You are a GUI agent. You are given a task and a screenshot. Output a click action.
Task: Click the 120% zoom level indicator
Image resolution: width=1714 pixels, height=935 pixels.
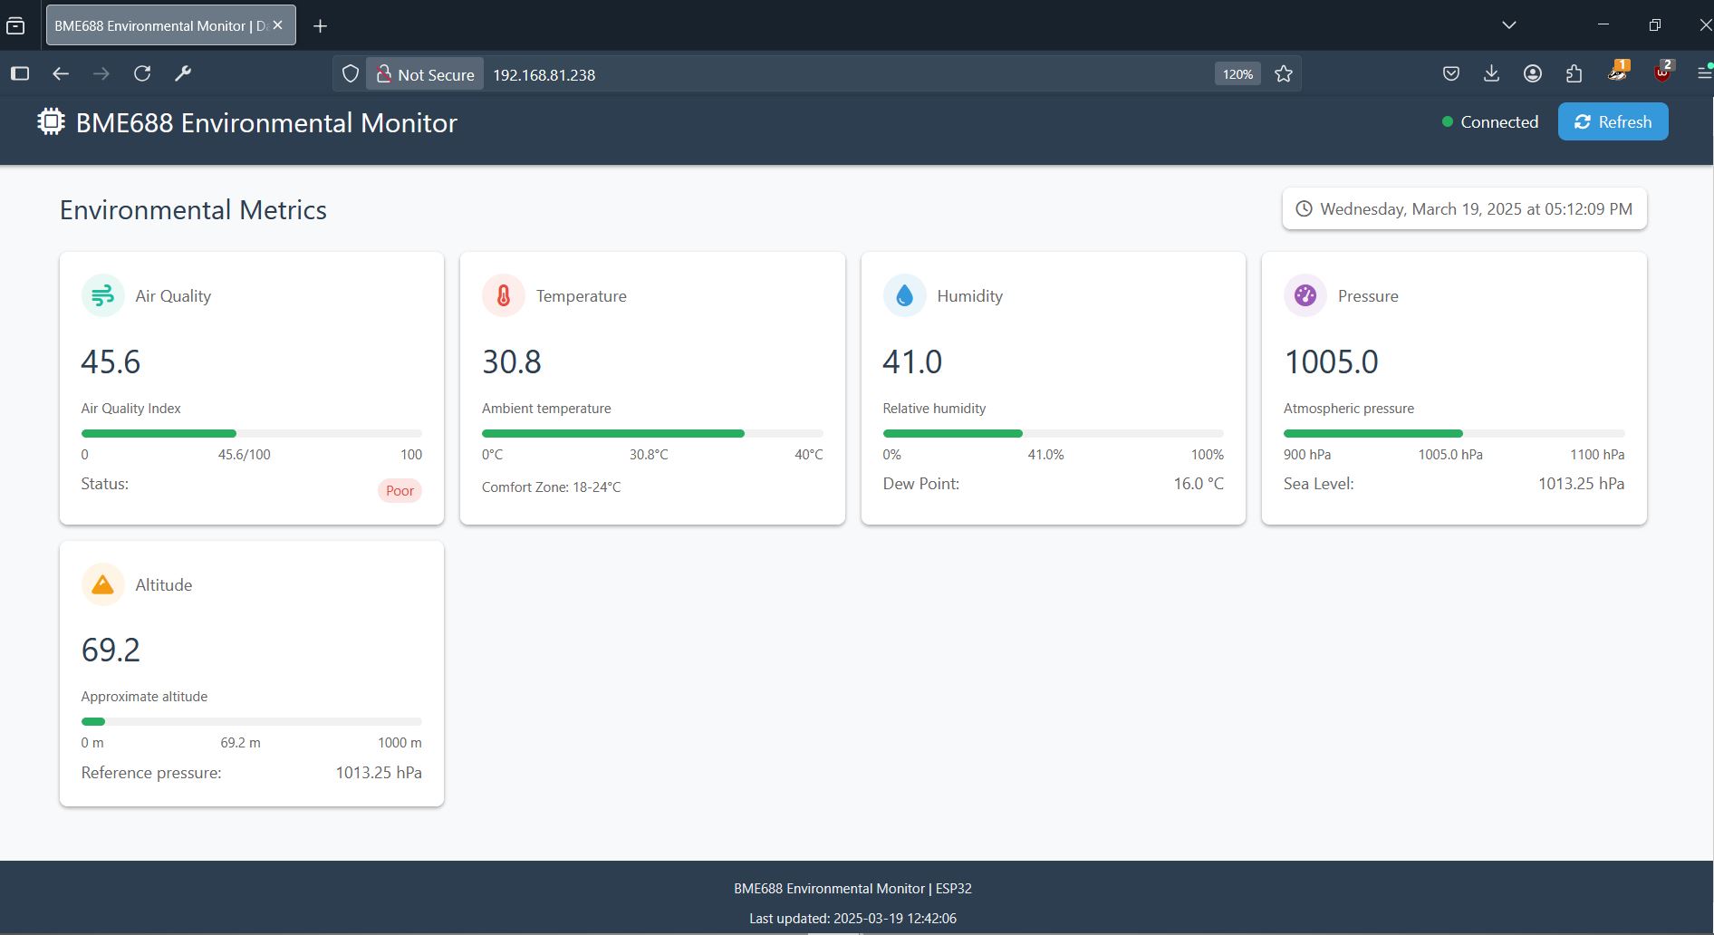pos(1237,74)
